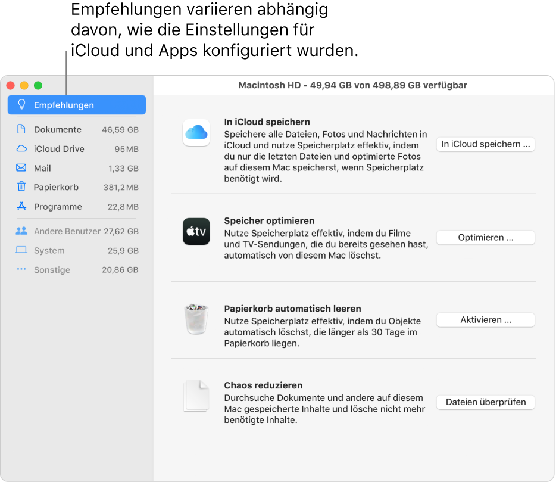
Task: Click the green fullscreen window button
Action: coord(38,86)
